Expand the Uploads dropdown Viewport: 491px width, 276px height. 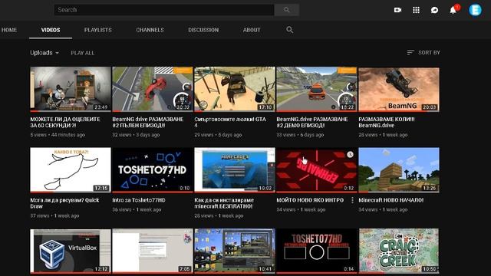click(44, 53)
